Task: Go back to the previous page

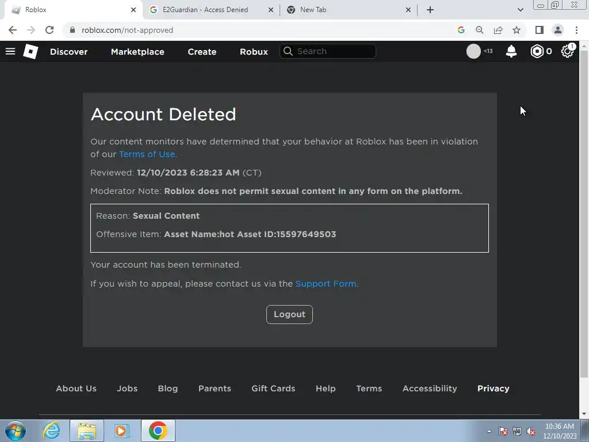Action: [13, 30]
